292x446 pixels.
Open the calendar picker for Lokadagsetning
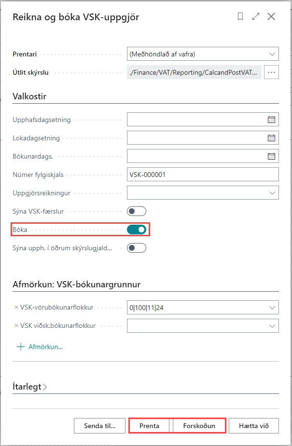coord(271,138)
